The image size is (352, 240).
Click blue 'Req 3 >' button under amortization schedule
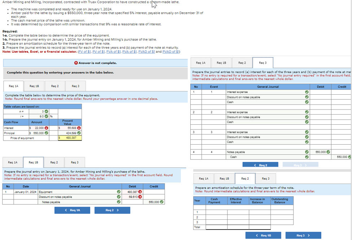[303, 235]
